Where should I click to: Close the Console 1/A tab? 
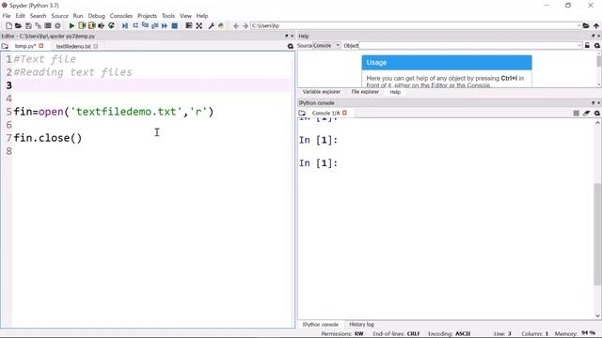click(344, 113)
